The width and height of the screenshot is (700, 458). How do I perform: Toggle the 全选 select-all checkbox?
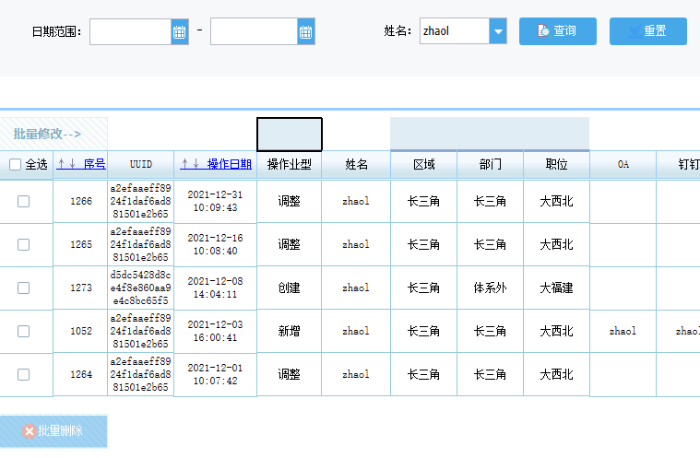(15, 165)
